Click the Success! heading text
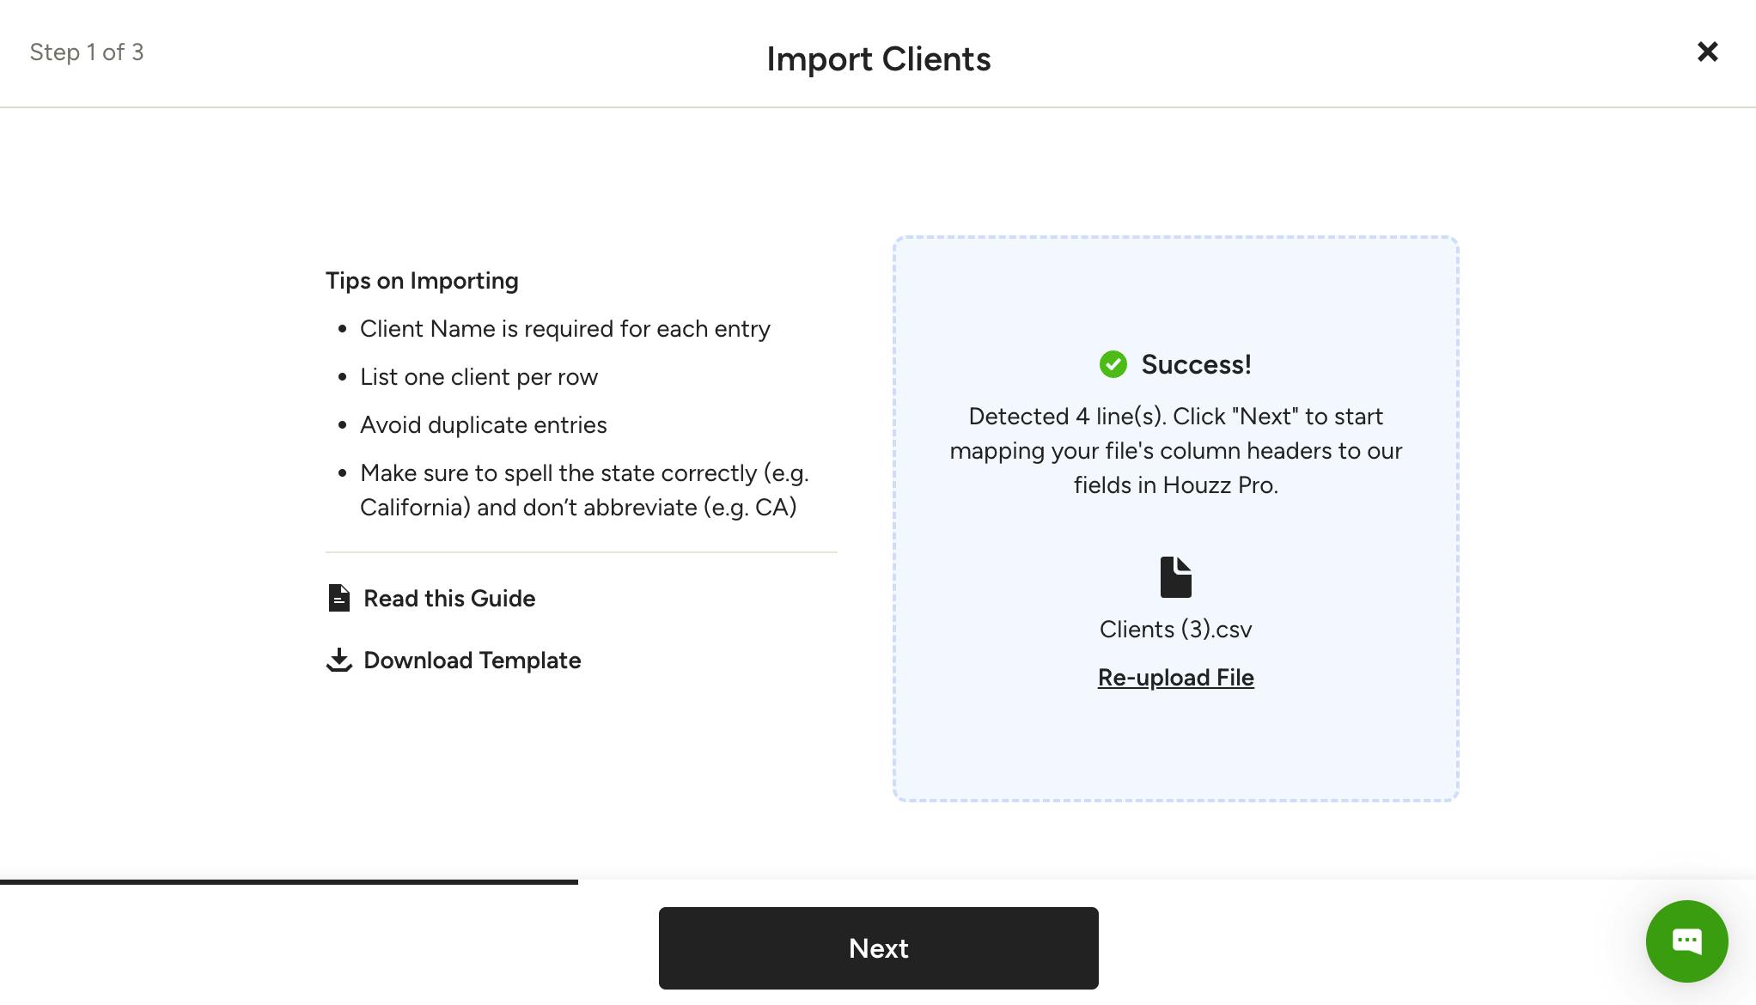Image resolution: width=1756 pixels, height=1005 pixels. pyautogui.click(x=1196, y=364)
